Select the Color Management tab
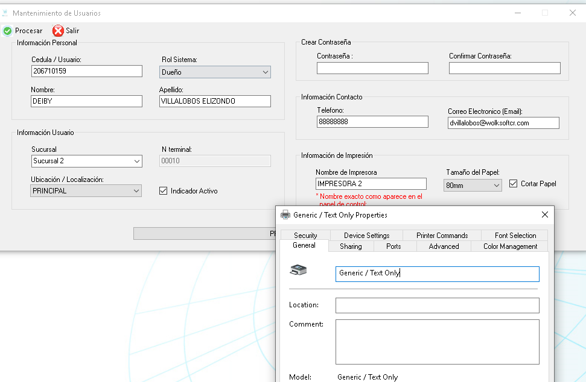 [510, 246]
